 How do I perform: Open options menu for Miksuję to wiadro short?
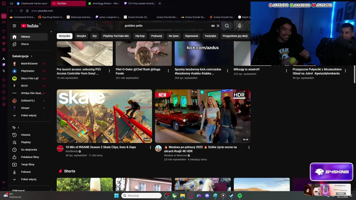[x=286, y=71]
